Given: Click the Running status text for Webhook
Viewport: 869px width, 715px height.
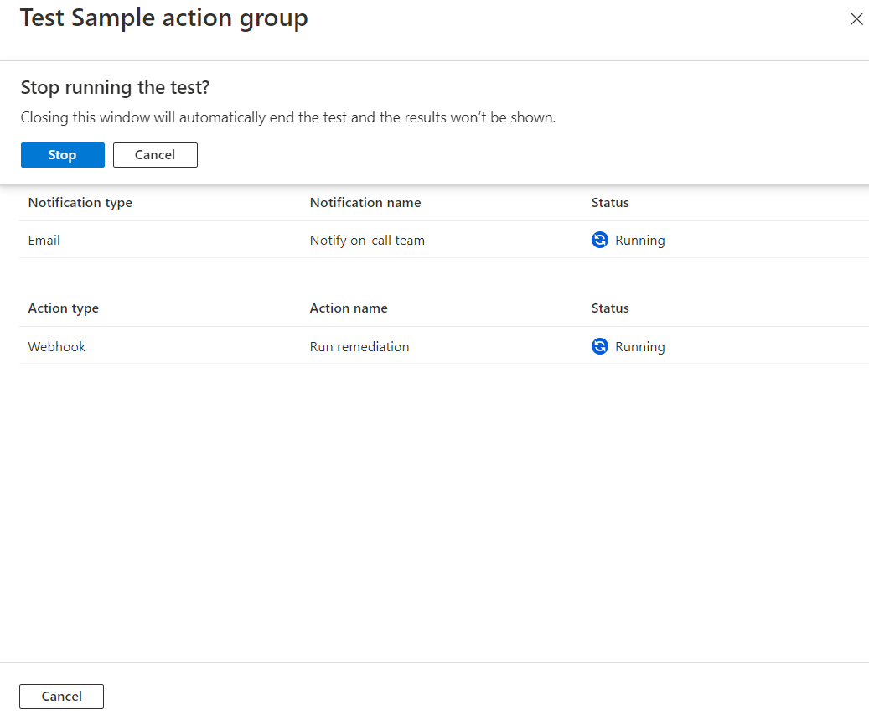Looking at the screenshot, I should click(x=640, y=347).
